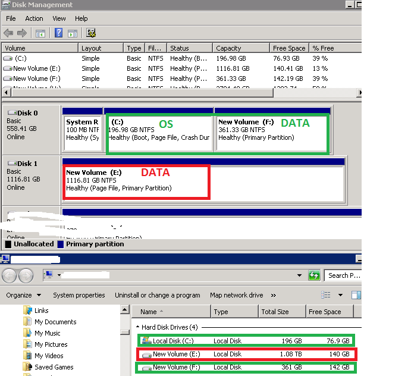Open Help with the question mark icon
Image resolution: width=411 pixels, height=376 pixels.
58,33
